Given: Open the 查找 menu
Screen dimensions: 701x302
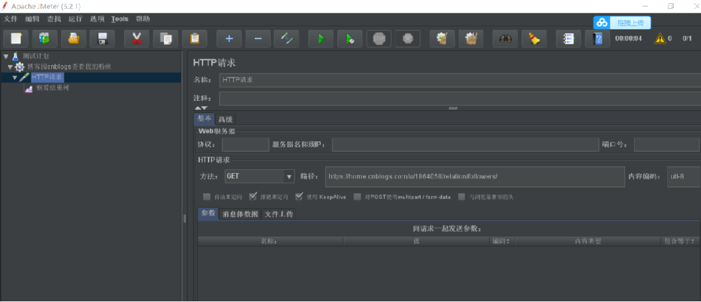Looking at the screenshot, I should coord(54,19).
